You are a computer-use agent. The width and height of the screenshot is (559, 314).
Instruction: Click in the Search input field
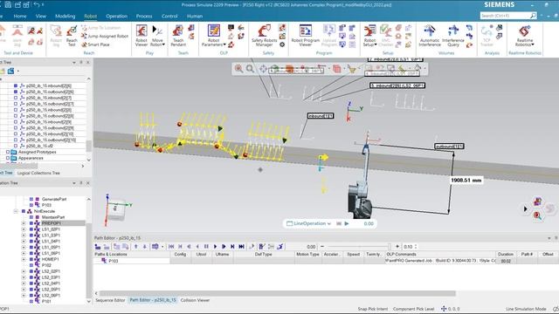point(505,16)
